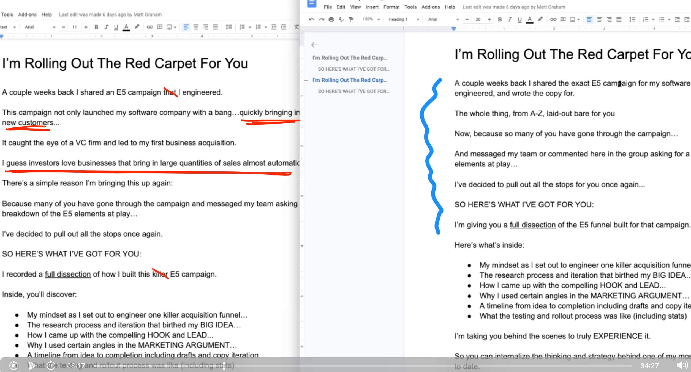Click numbered list icon in right document
This screenshot has width=691, height=372.
click(x=646, y=19)
